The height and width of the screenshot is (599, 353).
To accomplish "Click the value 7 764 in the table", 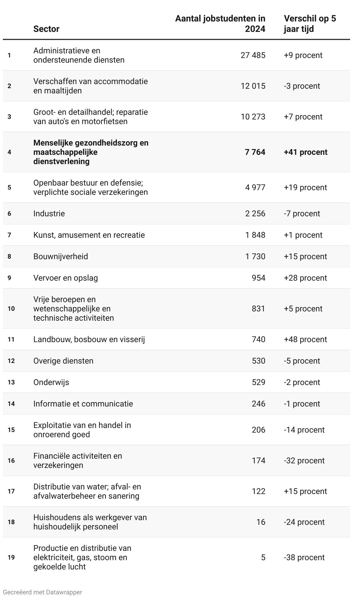I will pos(255,152).
